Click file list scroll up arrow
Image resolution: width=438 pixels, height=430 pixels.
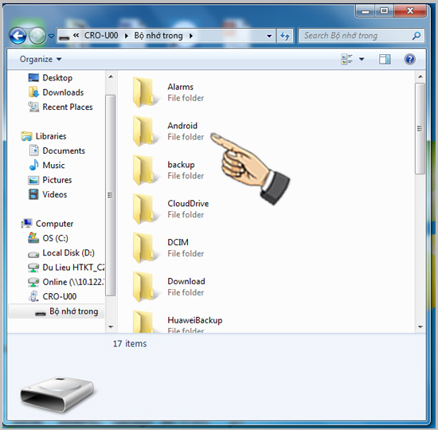coord(420,76)
